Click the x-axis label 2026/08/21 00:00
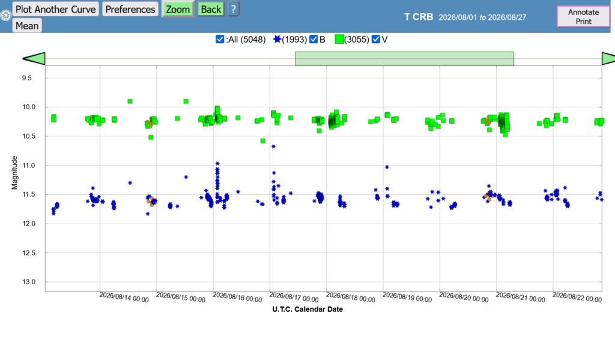Screen dimensions: 615x337 click(x=521, y=297)
